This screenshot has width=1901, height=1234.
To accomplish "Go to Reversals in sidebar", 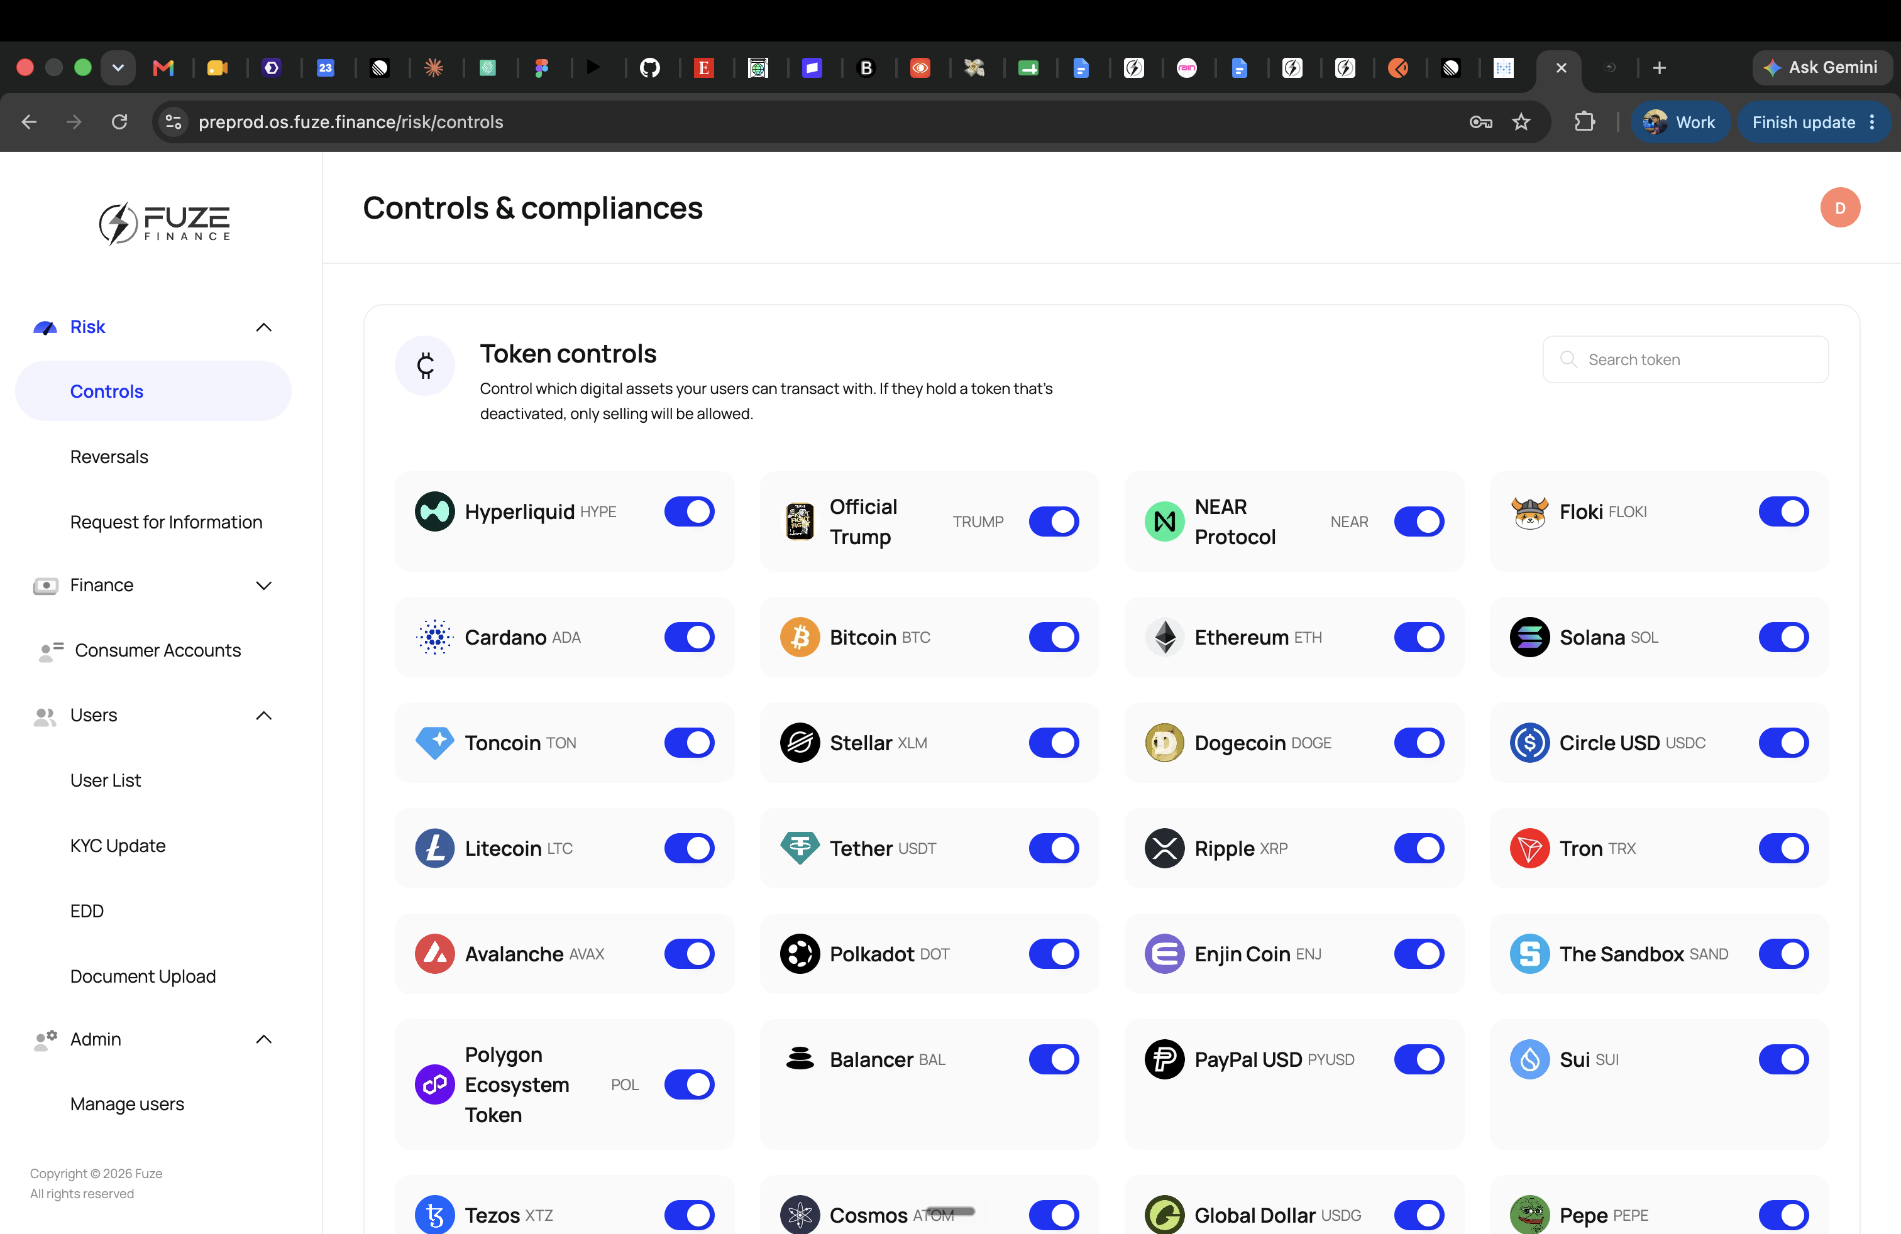I will point(109,457).
